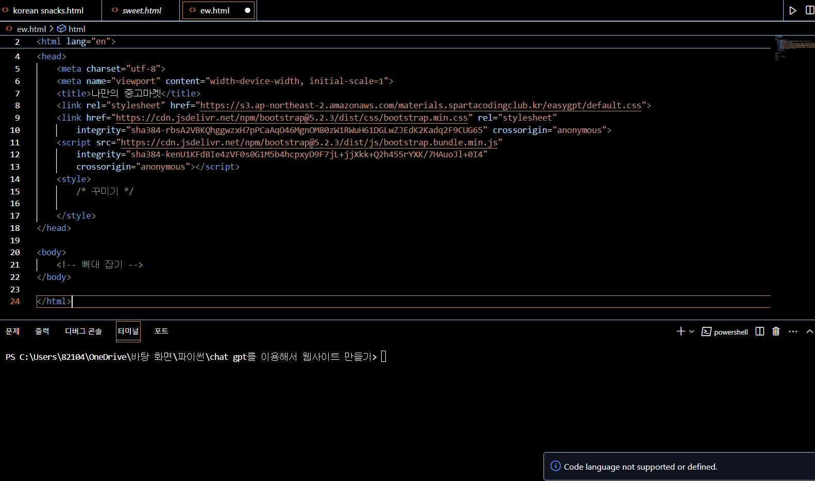Image resolution: width=815 pixels, height=481 pixels.
Task: Click ew.html in the breadcrumb path
Action: tap(31, 29)
